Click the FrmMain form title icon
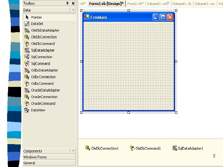Viewport: 223px width, 167px height. tap(87, 17)
